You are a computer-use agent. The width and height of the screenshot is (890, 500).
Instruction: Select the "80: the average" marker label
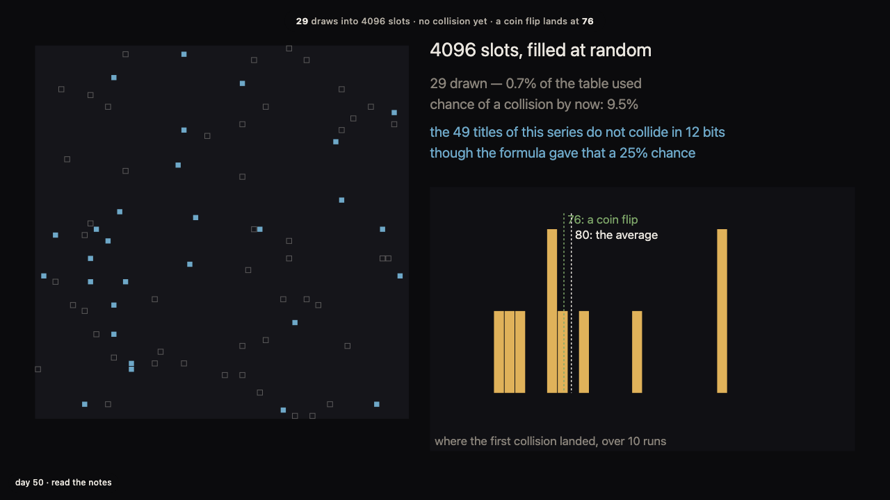click(616, 235)
